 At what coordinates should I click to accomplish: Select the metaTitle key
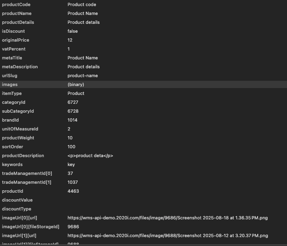pyautogui.click(x=12, y=58)
